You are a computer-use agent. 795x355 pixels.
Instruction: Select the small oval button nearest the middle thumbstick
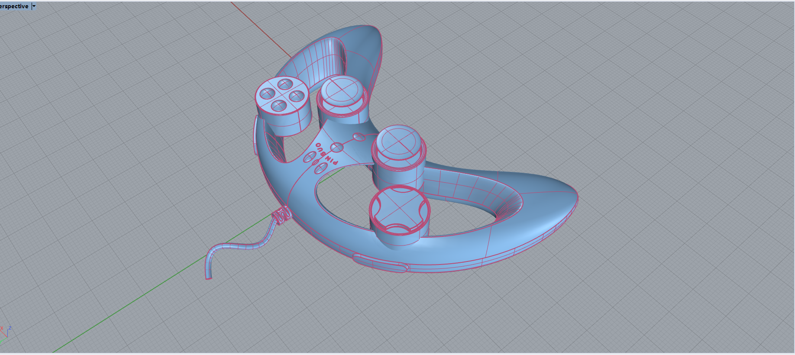coord(359,137)
